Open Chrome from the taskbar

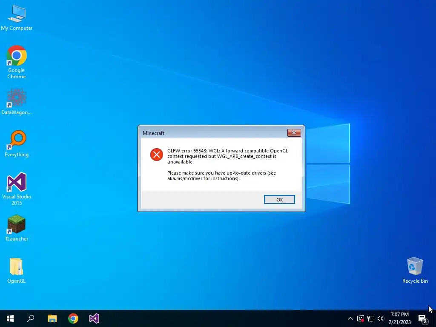click(x=73, y=318)
